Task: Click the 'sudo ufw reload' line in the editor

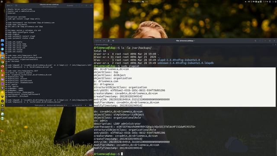Action: click(x=15, y=50)
